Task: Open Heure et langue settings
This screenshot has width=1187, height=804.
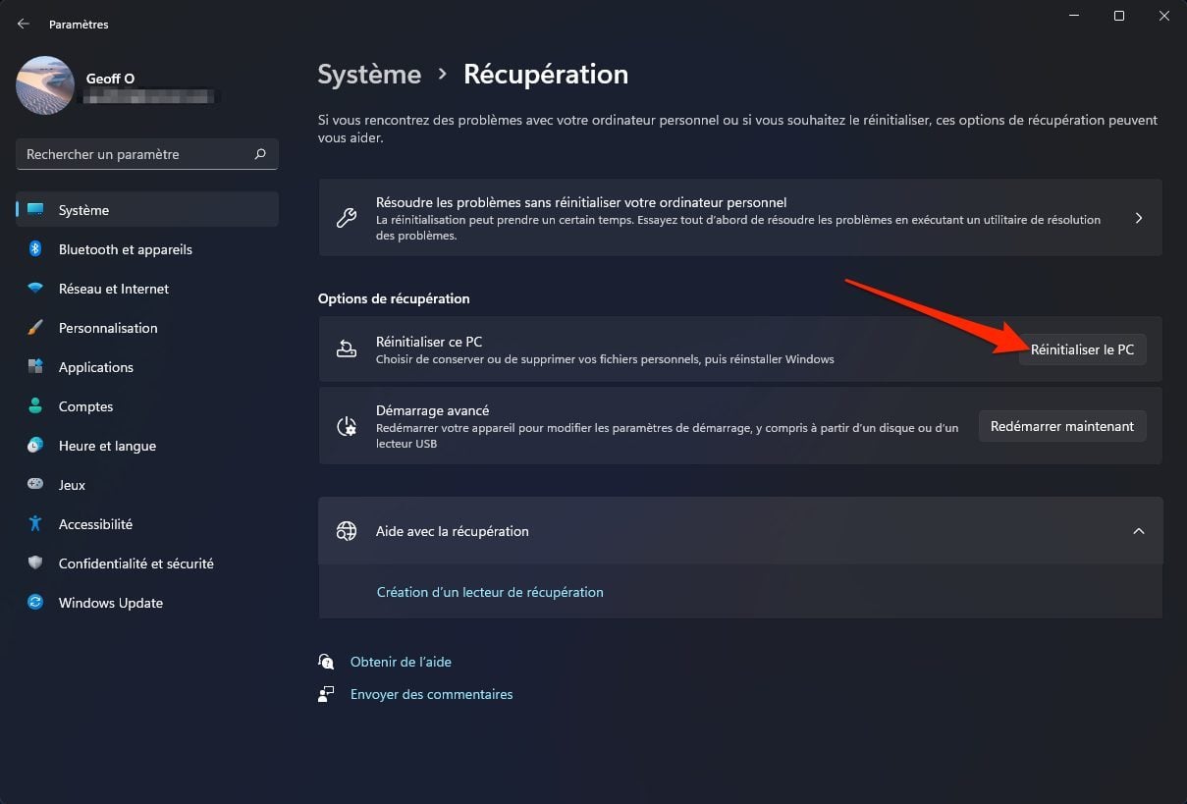Action: tap(147, 446)
